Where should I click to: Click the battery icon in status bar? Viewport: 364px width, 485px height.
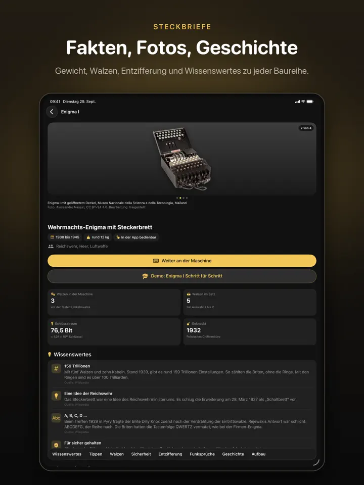(310, 102)
